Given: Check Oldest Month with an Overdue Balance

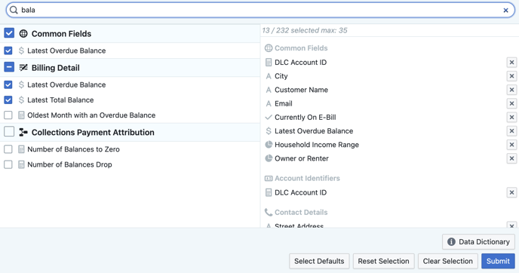Looking at the screenshot, I should [x=8, y=115].
